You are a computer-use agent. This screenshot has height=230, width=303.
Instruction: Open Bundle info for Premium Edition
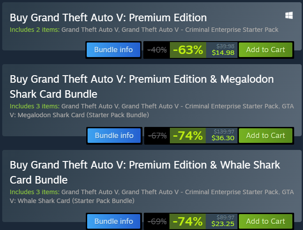[114, 50]
